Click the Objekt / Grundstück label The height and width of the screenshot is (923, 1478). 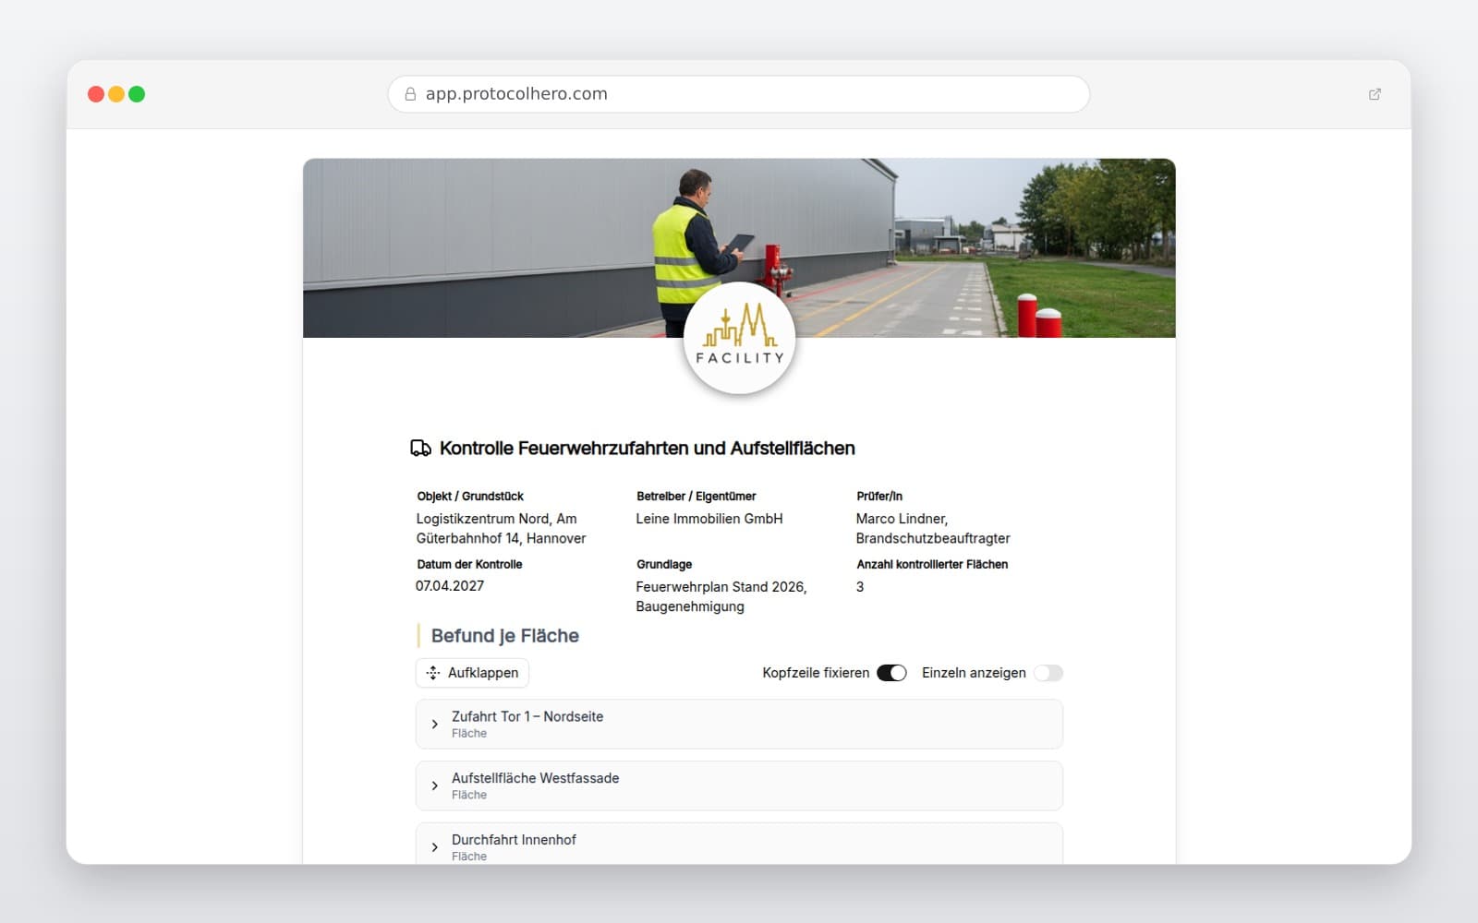click(x=470, y=497)
